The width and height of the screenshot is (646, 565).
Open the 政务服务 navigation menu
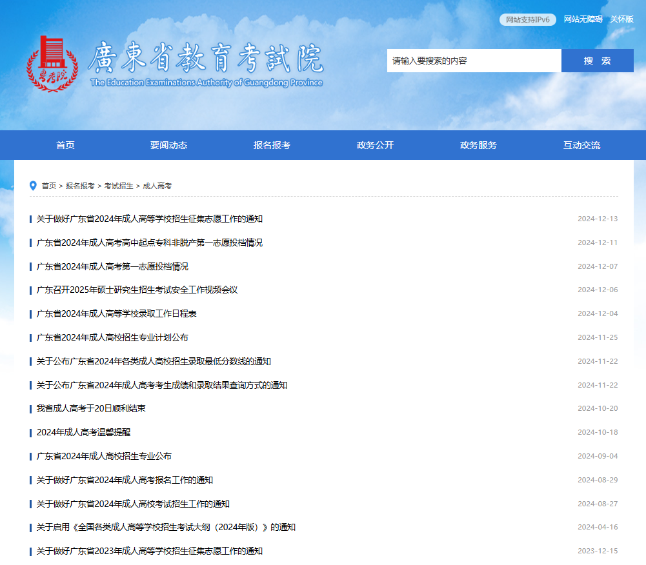(x=478, y=144)
